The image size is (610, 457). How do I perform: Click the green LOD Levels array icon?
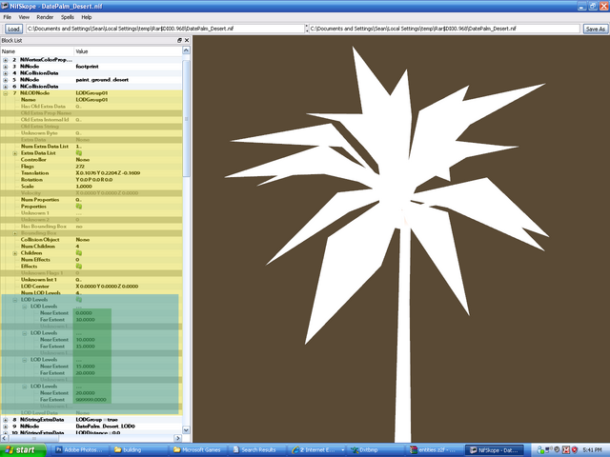tap(79, 300)
